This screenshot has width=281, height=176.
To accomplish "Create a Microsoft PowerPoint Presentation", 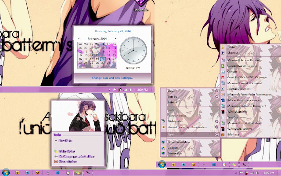I will [x=251, y=95].
